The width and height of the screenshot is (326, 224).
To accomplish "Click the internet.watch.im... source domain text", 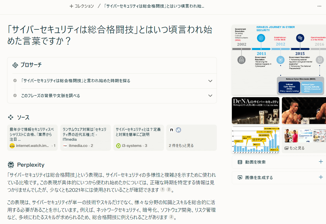I will click(x=33, y=146).
